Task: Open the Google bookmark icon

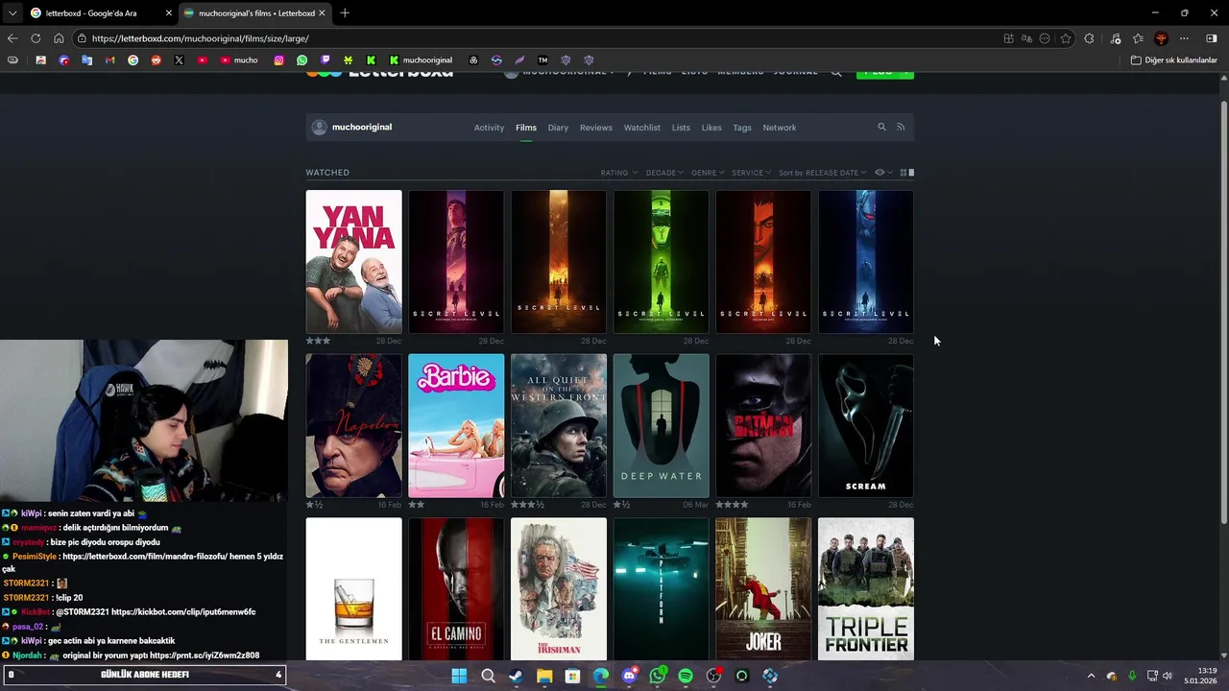Action: [x=133, y=60]
